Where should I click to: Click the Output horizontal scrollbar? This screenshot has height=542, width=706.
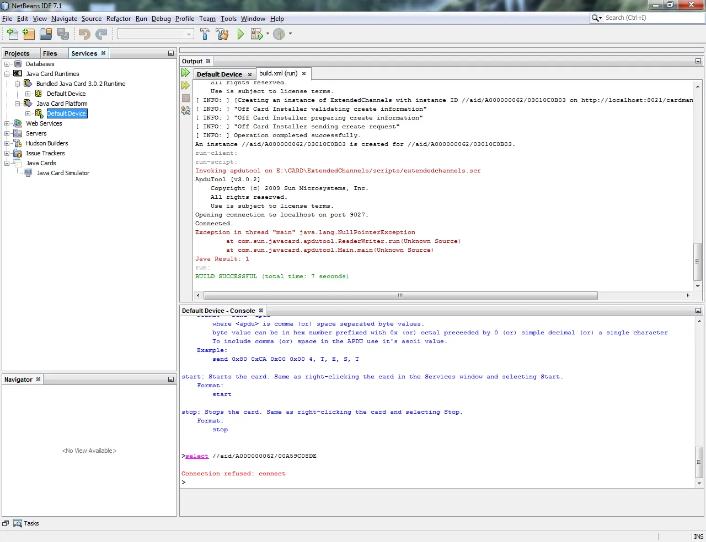pyautogui.click(x=400, y=296)
